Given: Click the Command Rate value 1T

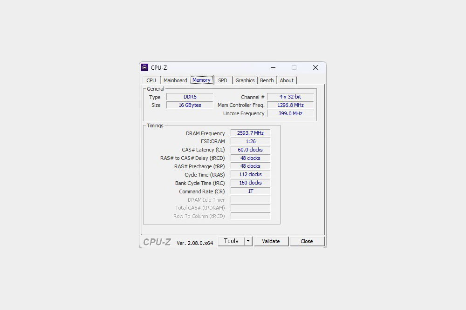Looking at the screenshot, I should coord(250,191).
